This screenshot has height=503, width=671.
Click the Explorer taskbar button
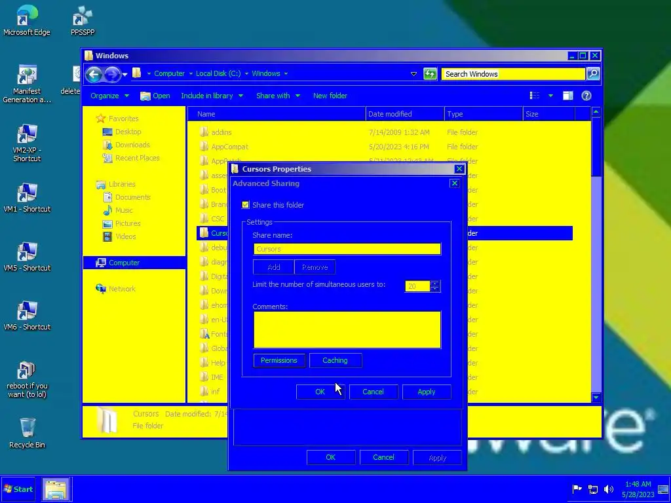click(56, 490)
